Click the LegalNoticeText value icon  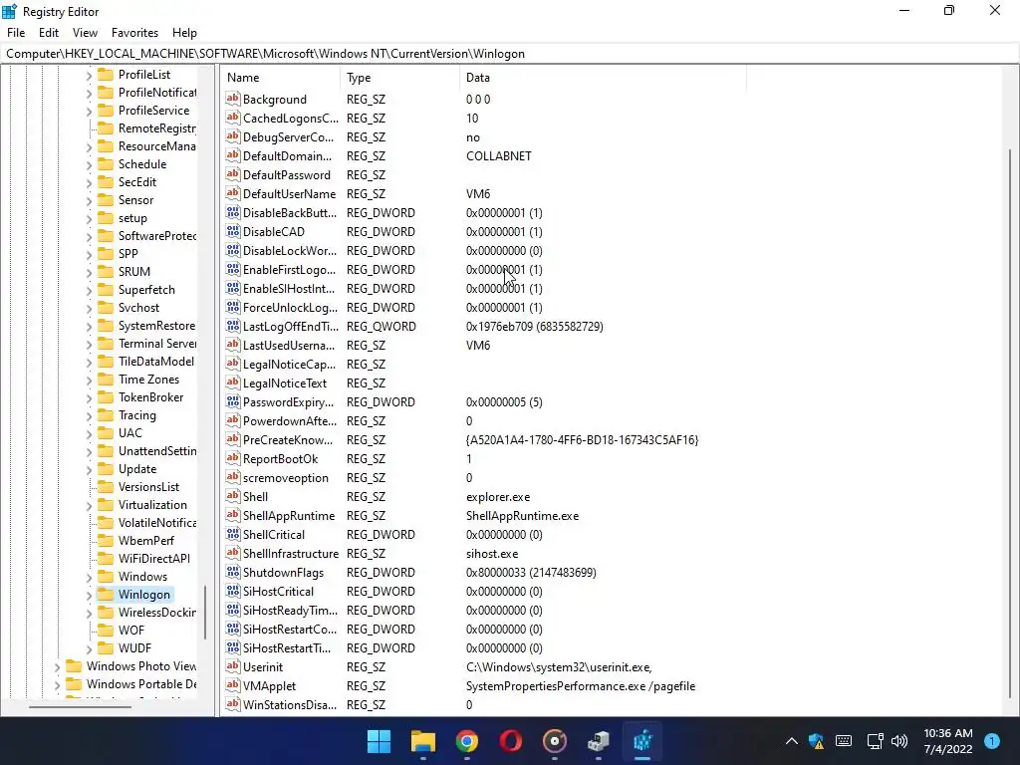point(233,383)
